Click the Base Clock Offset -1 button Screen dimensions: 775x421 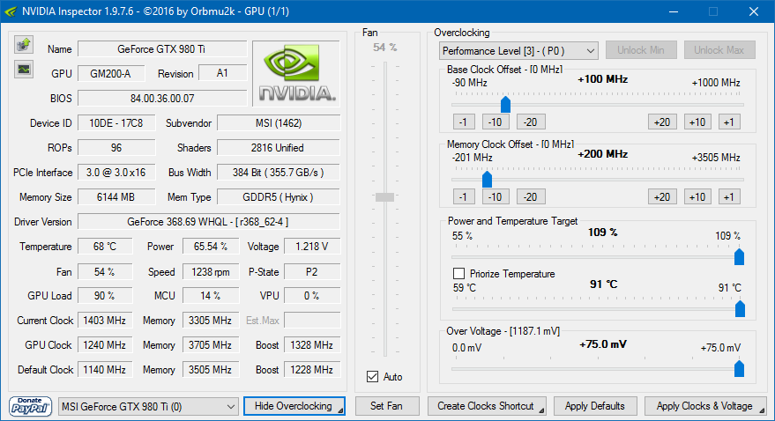464,122
